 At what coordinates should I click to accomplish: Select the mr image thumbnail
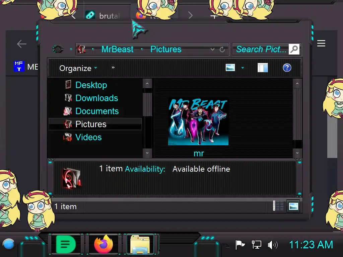(x=198, y=121)
